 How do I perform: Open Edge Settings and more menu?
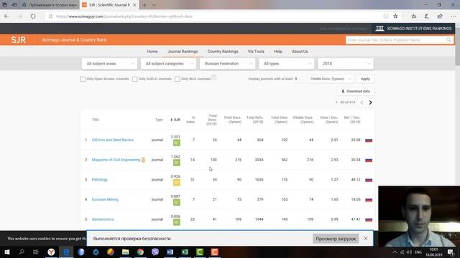453,16
